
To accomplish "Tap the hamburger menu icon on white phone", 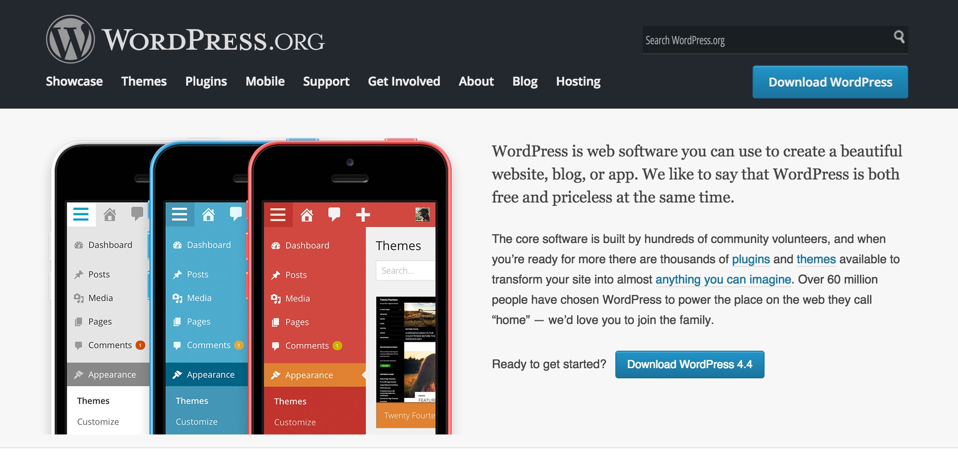I will (81, 214).
